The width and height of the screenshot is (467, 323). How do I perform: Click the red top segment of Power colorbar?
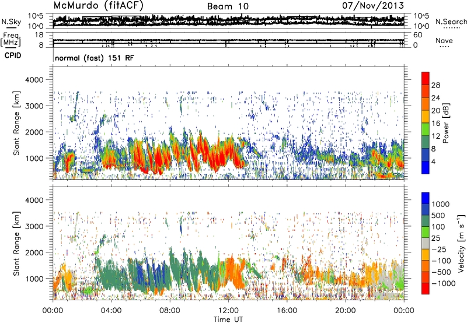click(426, 78)
